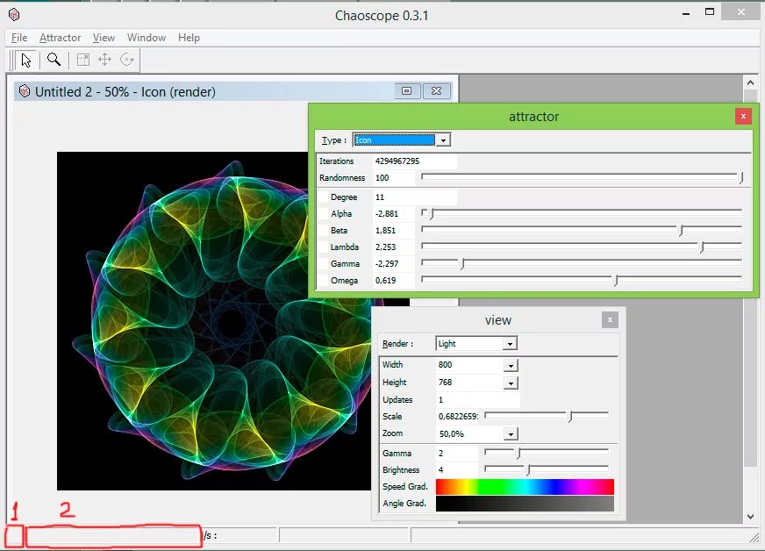The image size is (765, 551).
Task: Click the Degree value 11
Action: point(415,197)
